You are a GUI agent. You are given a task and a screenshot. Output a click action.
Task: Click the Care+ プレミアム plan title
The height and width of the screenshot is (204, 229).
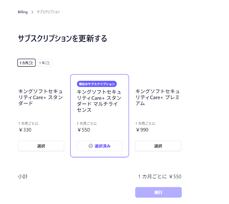click(x=158, y=97)
